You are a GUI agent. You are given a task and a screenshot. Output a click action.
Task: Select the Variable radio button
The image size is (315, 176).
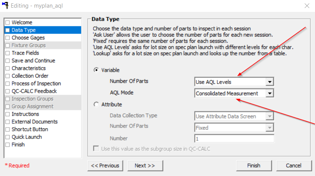coord(96,70)
